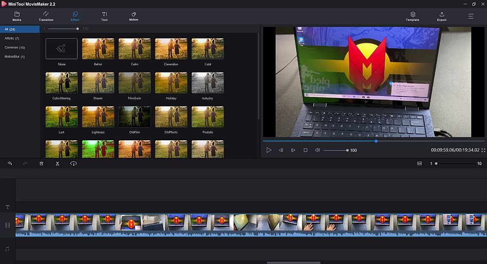Select the None effect thumbnail
This screenshot has width=487, height=264.
pyautogui.click(x=61, y=49)
